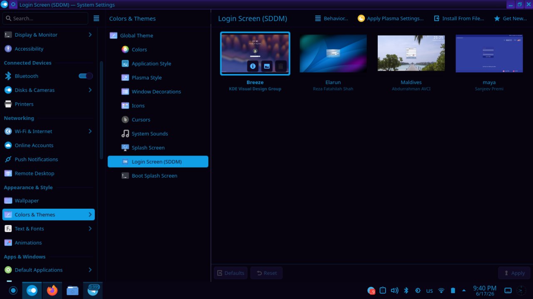Image resolution: width=533 pixels, height=299 pixels.
Task: Click the notification tray icon with badge
Action: pos(371,290)
